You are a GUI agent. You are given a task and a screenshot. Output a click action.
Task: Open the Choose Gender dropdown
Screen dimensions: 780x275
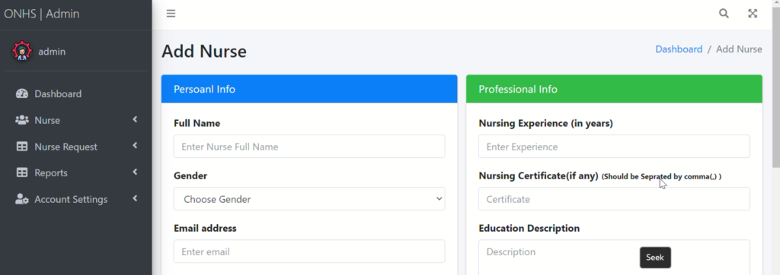pos(309,199)
